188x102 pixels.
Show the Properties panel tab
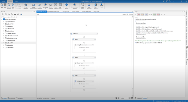(138, 98)
